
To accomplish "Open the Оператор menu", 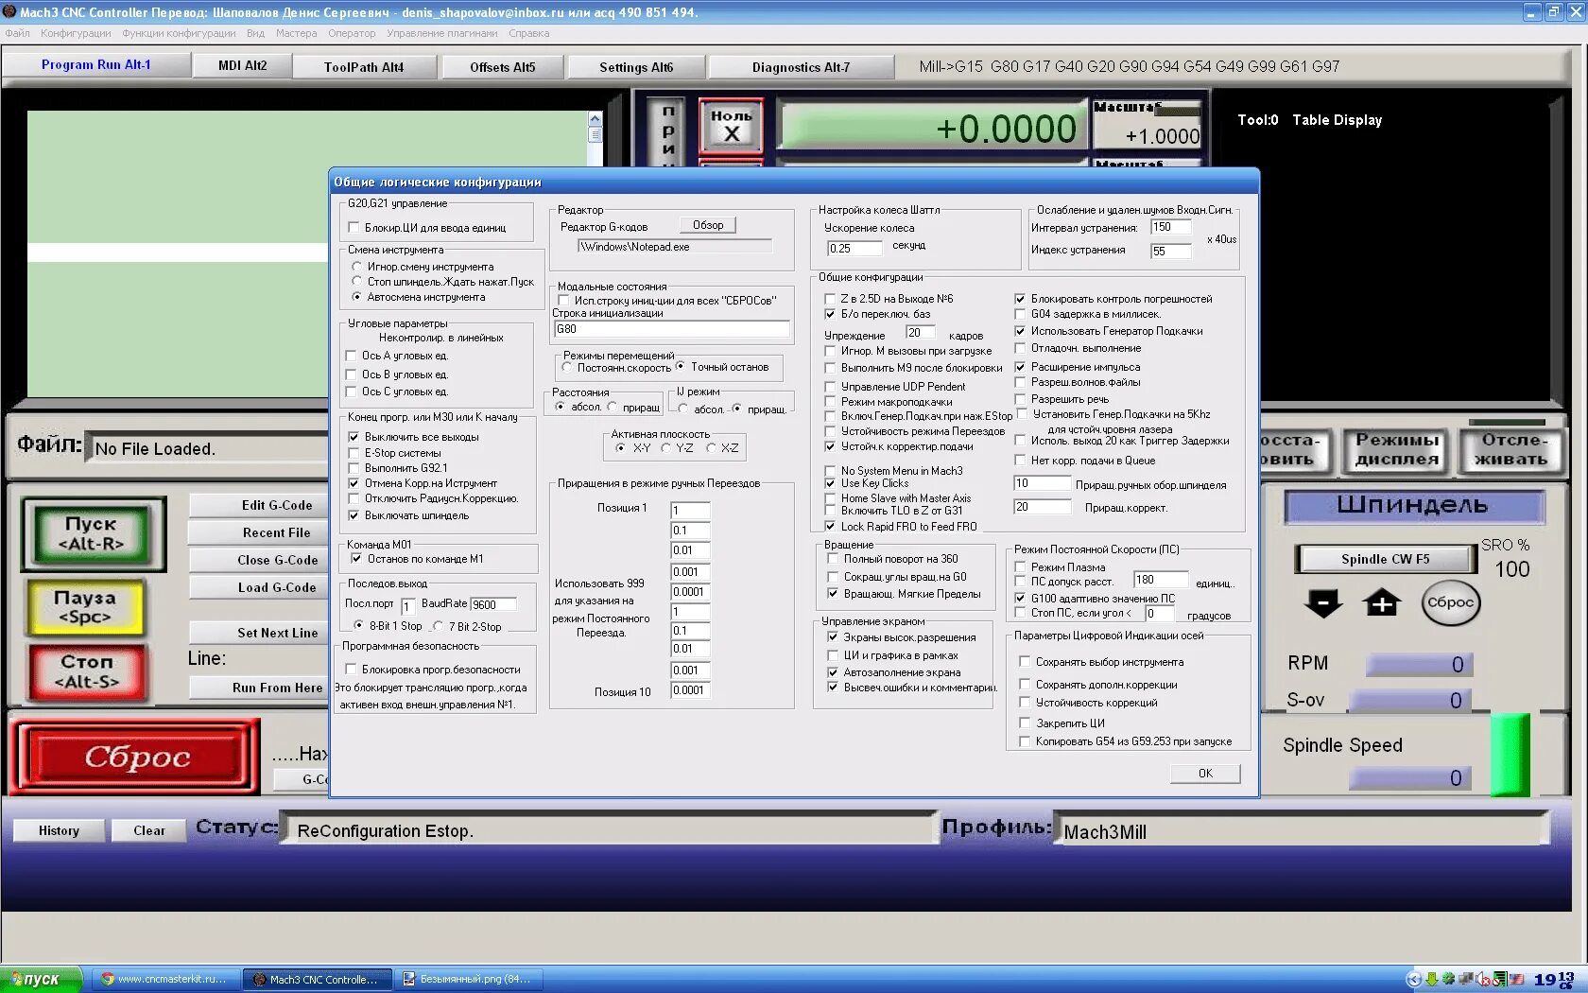I will (352, 33).
